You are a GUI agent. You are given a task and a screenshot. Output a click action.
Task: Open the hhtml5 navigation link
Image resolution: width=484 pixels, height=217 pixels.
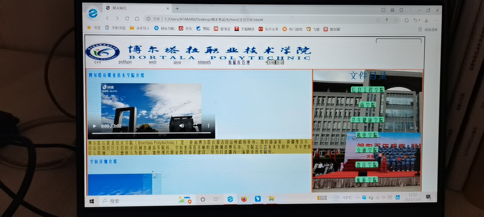pos(204,62)
